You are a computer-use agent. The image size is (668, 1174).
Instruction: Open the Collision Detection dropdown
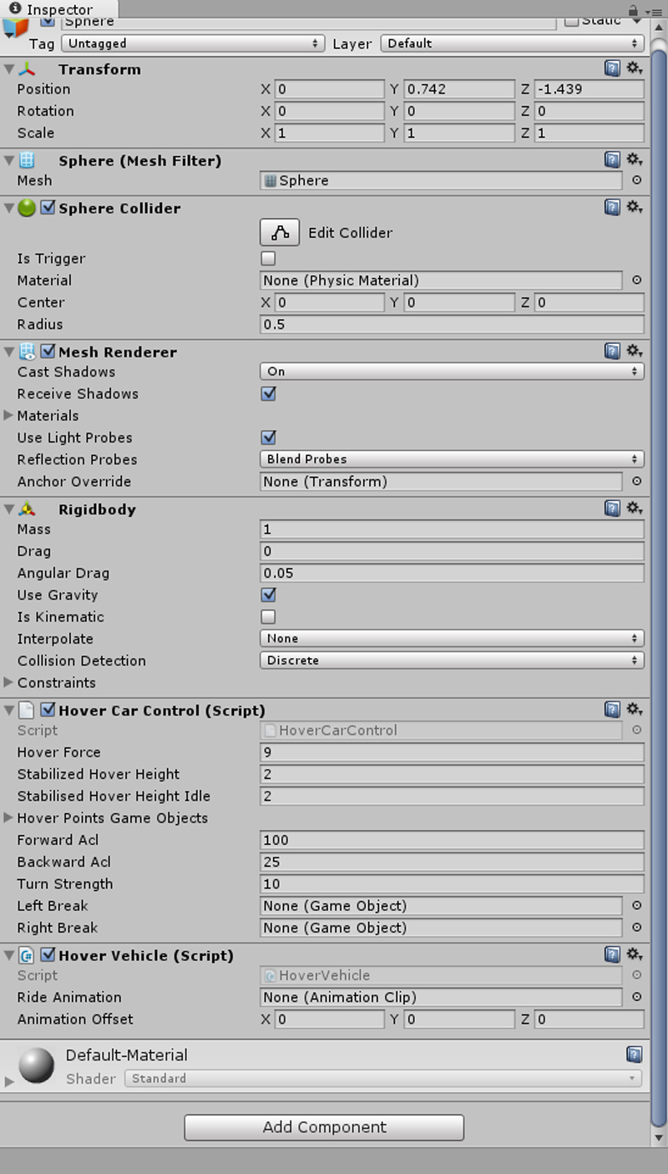click(x=452, y=660)
